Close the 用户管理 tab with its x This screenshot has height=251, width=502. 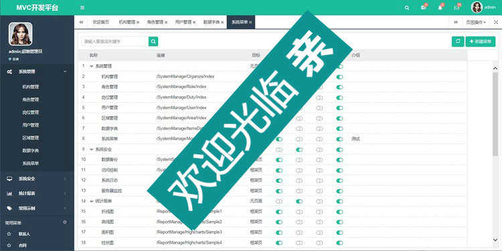click(194, 22)
